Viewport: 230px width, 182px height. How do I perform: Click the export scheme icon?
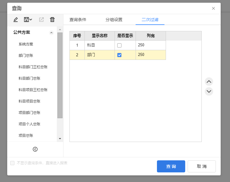pyautogui.click(x=41, y=20)
